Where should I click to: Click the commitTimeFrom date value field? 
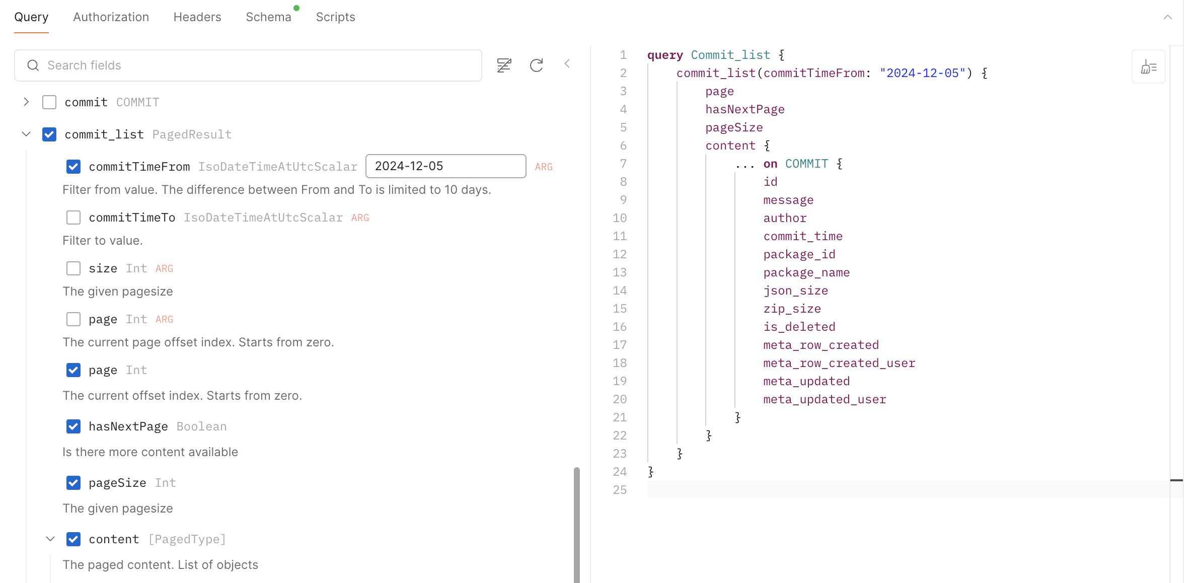(x=445, y=166)
